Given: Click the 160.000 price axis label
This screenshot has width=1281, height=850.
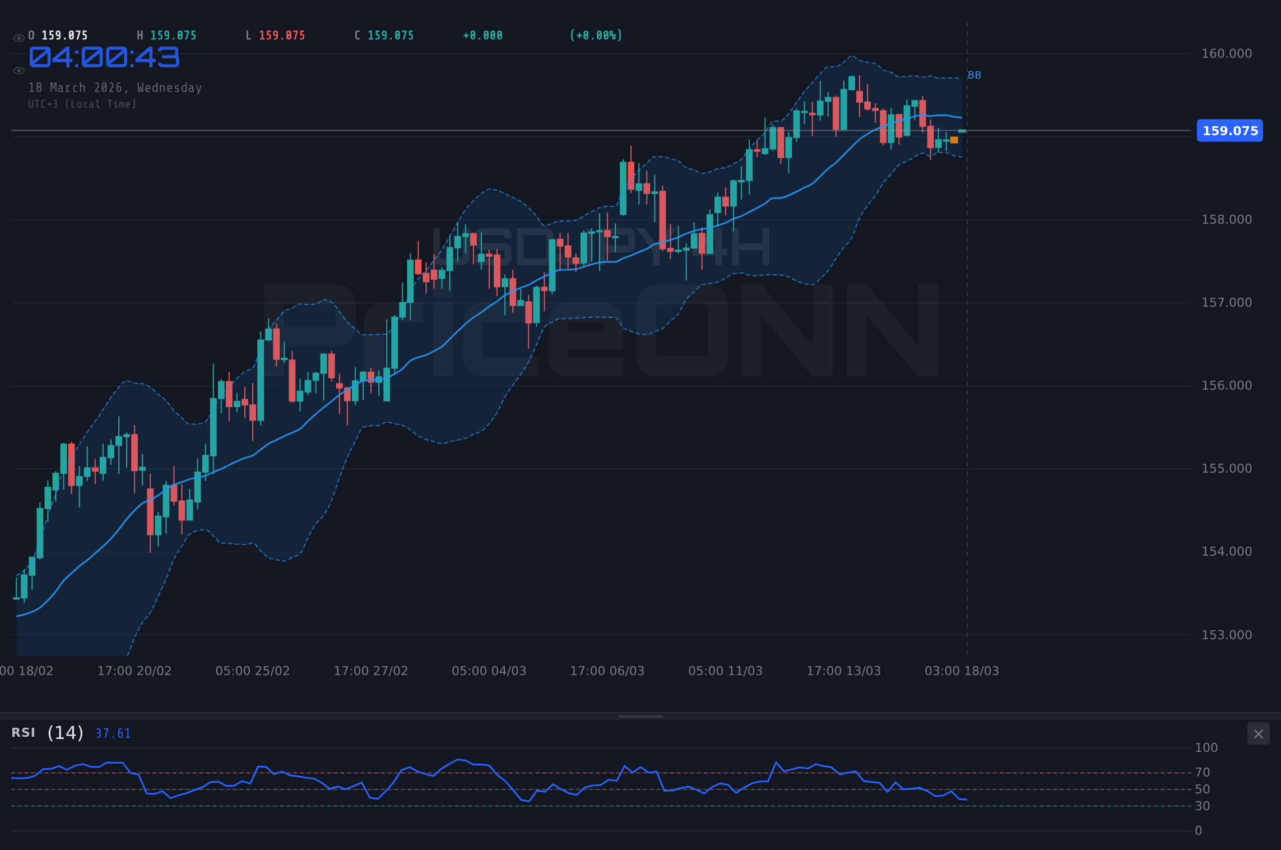Looking at the screenshot, I should 1227,54.
